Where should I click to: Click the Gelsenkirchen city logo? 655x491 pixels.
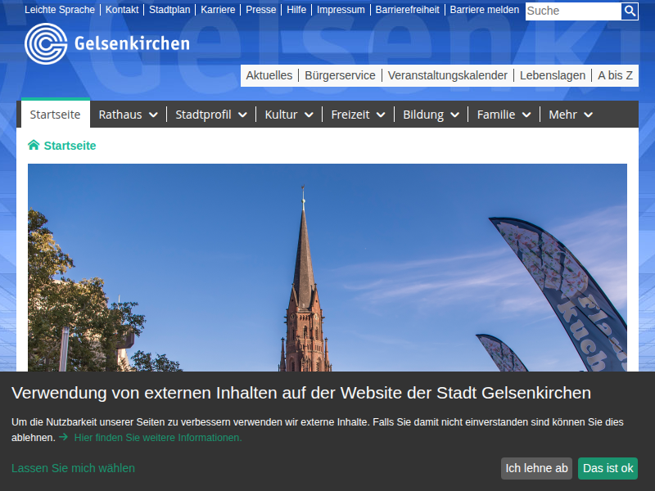(x=107, y=43)
